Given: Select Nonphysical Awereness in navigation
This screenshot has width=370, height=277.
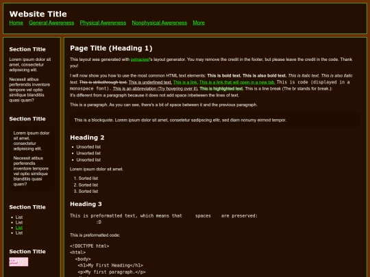Looking at the screenshot, I should (159, 23).
